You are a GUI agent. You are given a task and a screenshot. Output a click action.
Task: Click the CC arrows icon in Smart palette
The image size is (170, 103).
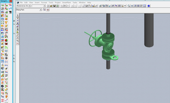coord(10,5)
